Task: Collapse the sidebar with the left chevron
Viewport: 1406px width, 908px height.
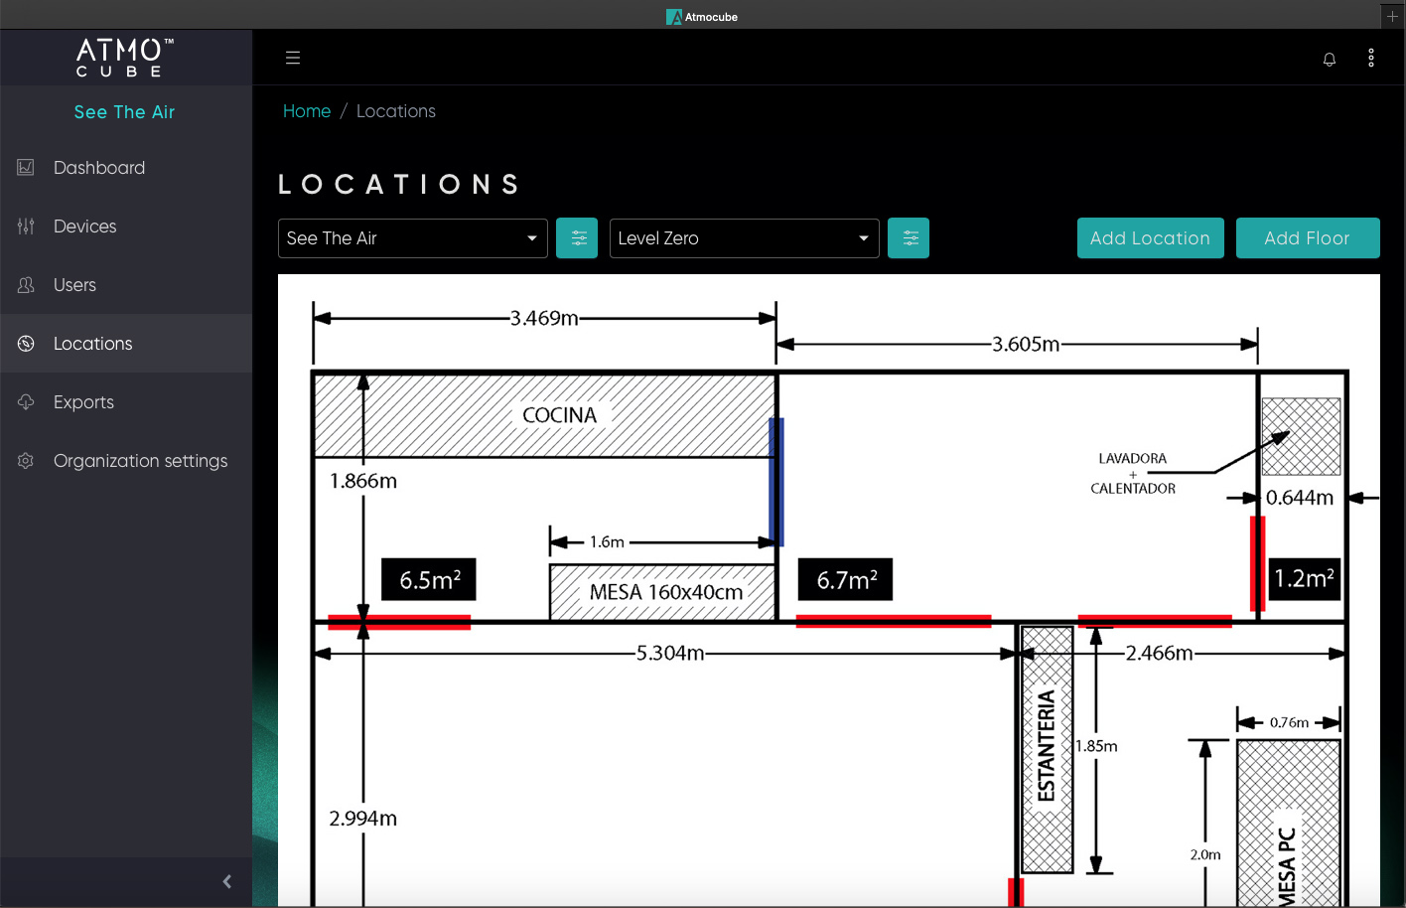Action: [x=227, y=881]
